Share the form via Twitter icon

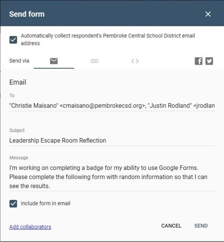pos(209,61)
